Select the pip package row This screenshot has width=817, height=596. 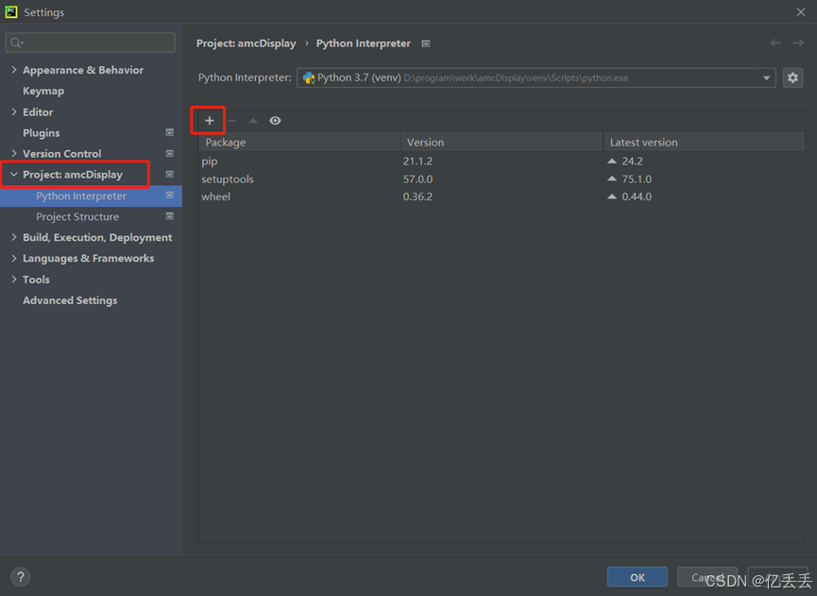pyautogui.click(x=502, y=161)
